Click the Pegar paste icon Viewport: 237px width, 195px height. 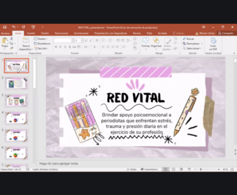pyautogui.click(x=5, y=41)
